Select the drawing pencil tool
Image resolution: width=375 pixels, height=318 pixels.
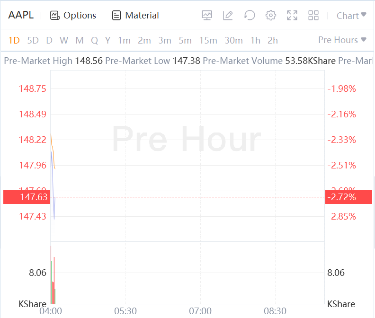pyautogui.click(x=228, y=16)
